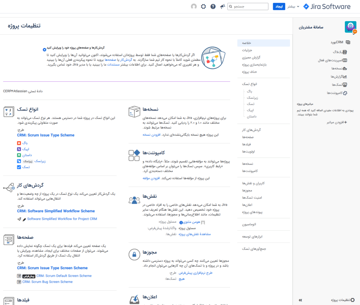Open the CRM بورد board in the sidebar

[x=340, y=42]
